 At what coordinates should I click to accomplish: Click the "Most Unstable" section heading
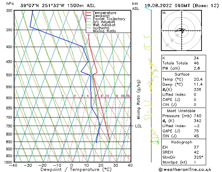pos(181,111)
